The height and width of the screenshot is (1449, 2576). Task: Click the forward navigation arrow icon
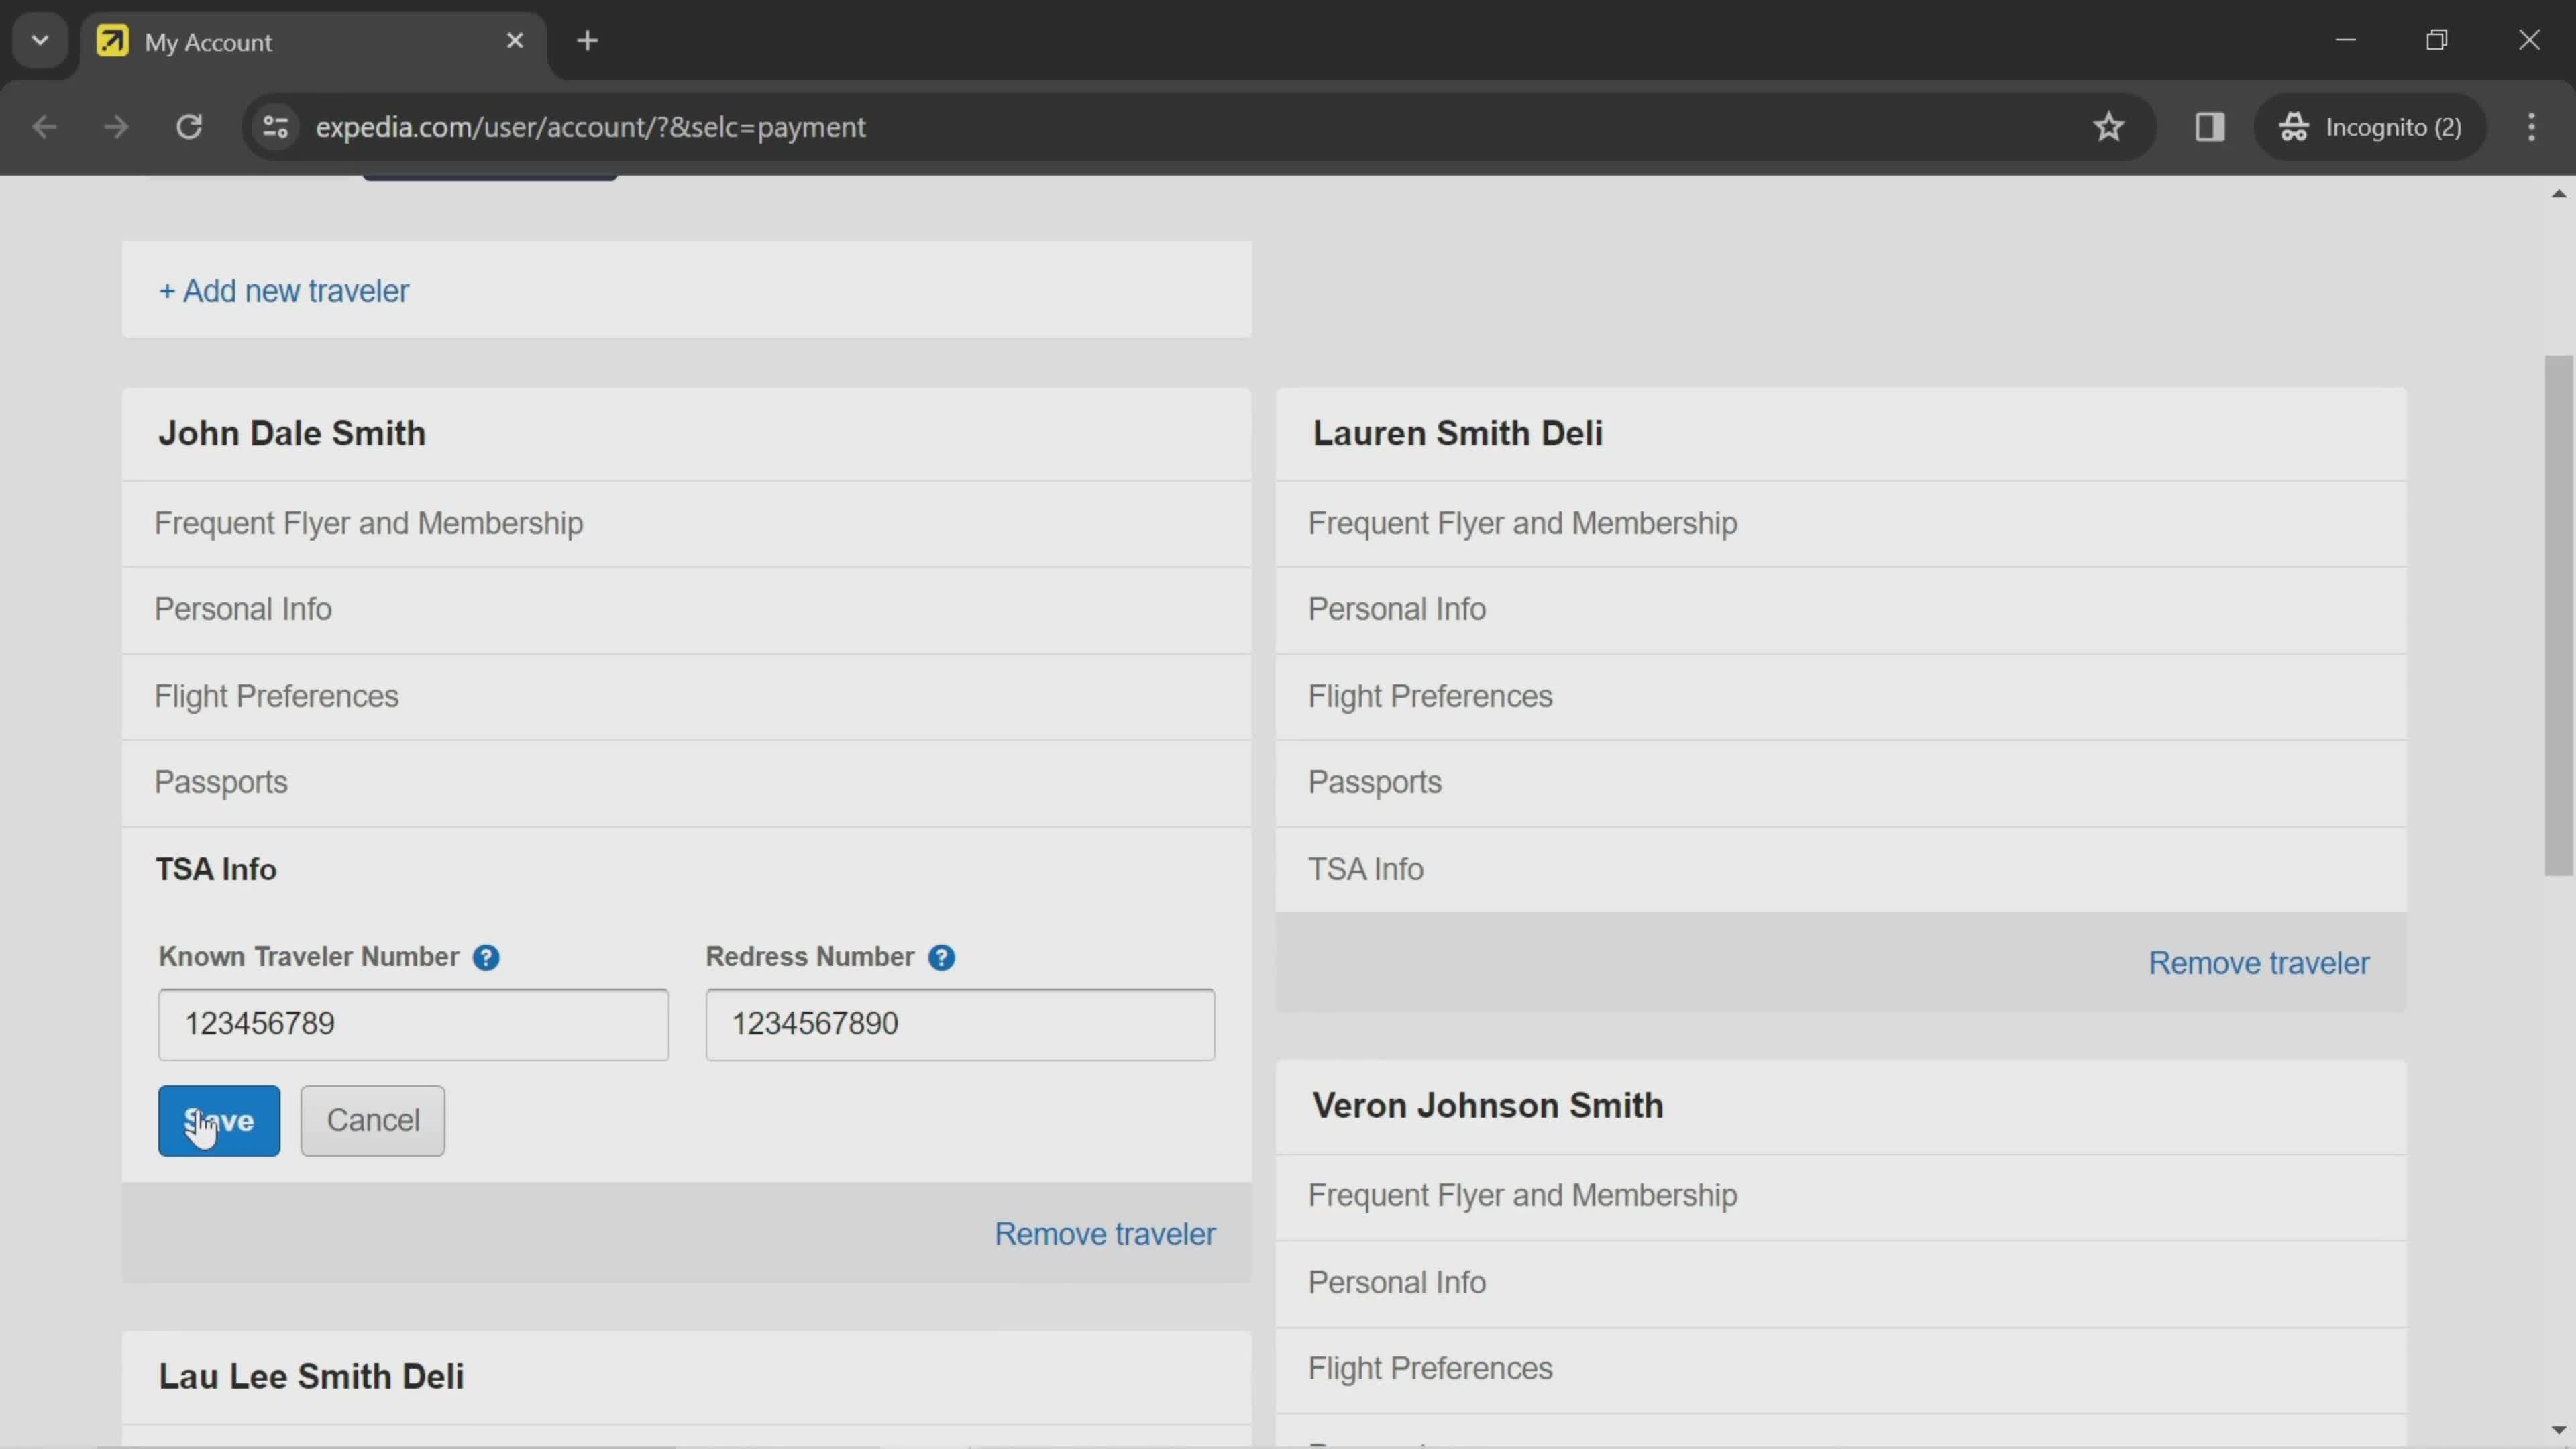coord(113,125)
